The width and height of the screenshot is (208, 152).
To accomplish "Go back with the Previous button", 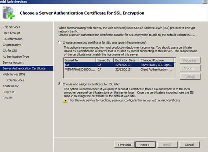I will [124, 145].
